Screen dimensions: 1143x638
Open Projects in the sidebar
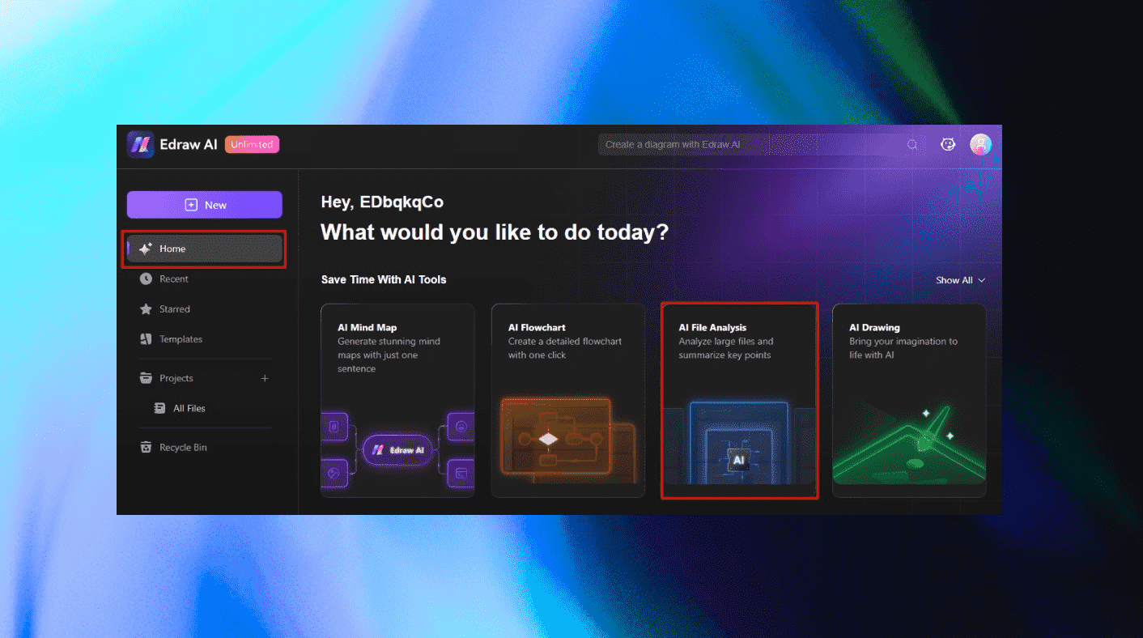pos(176,378)
